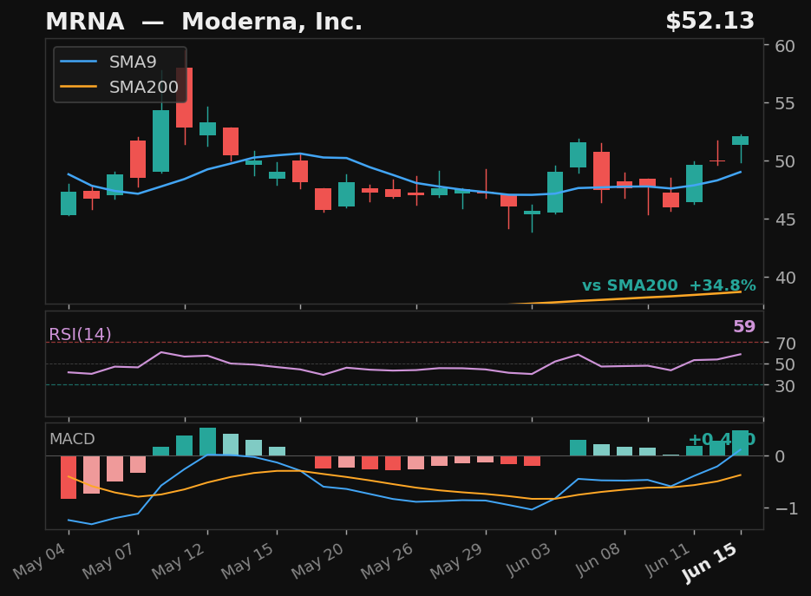Click the May 04 date axis label
Image resolution: width=811 pixels, height=596 pixels.
pos(40,560)
